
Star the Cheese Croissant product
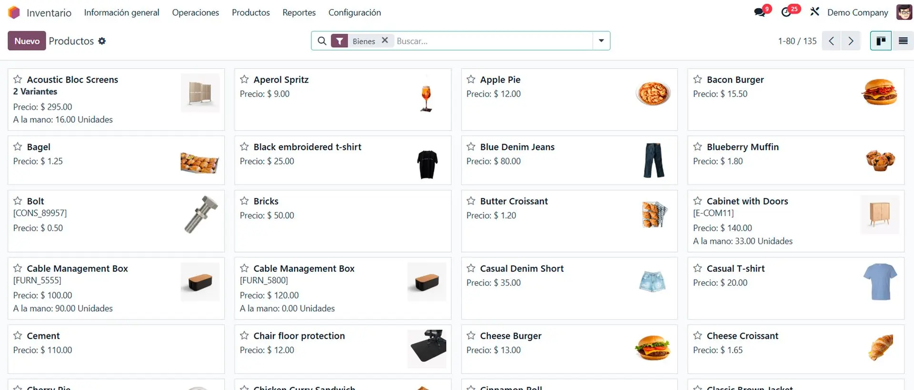(x=697, y=335)
